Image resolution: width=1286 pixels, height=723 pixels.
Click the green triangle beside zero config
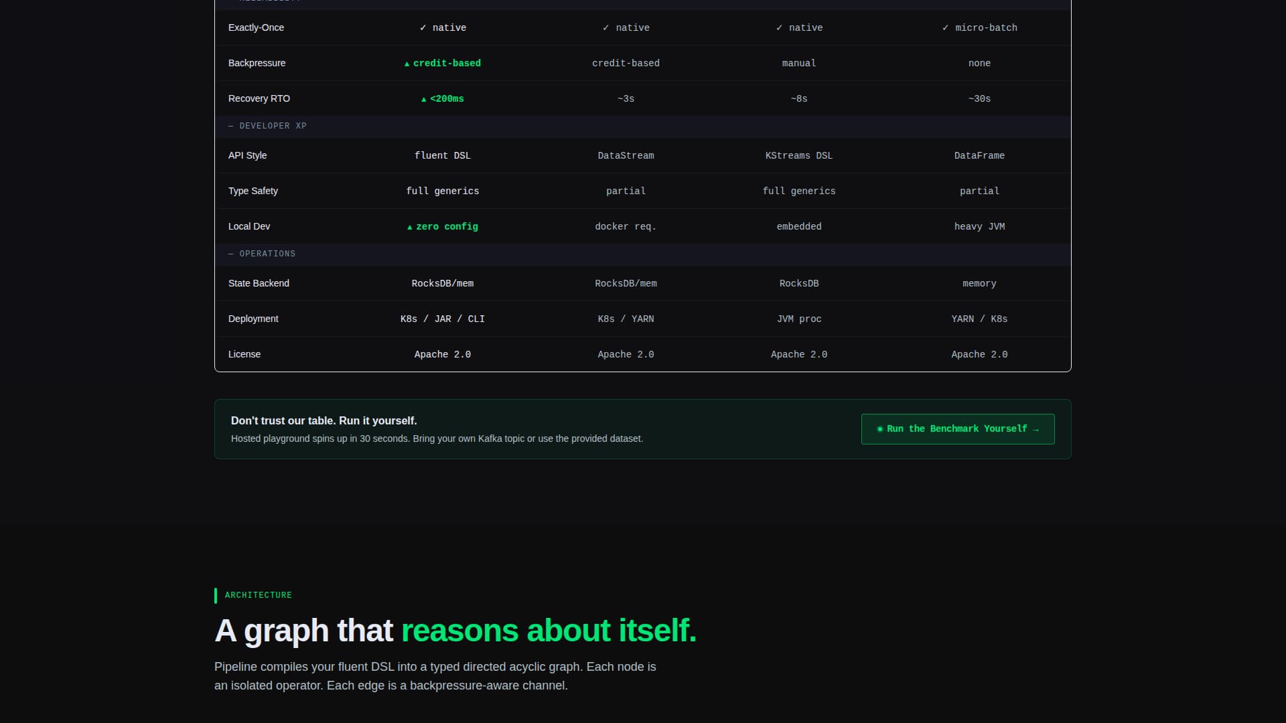point(409,227)
